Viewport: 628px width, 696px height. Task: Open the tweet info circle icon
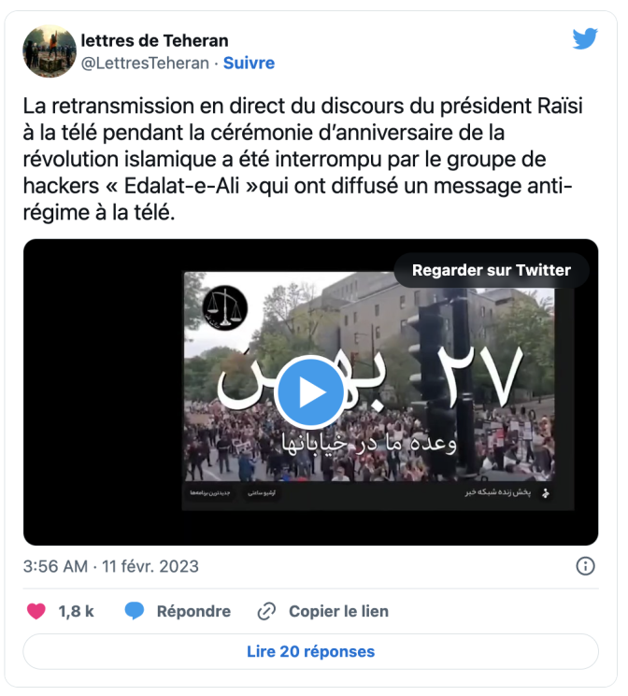(585, 566)
